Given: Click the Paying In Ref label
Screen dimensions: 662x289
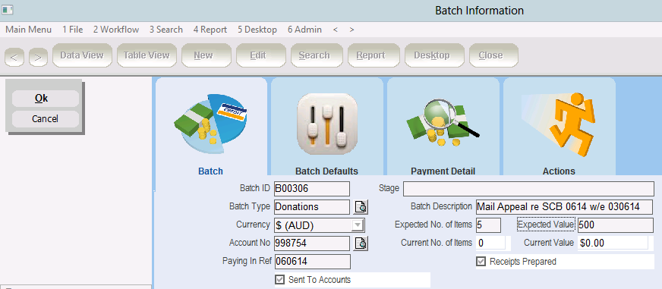Looking at the screenshot, I should [x=247, y=261].
